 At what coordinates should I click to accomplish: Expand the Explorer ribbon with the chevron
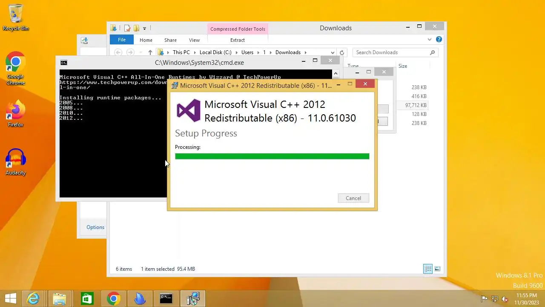coord(429,39)
